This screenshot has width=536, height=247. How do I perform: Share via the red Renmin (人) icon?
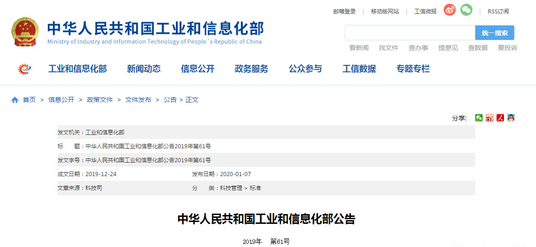pos(500,118)
